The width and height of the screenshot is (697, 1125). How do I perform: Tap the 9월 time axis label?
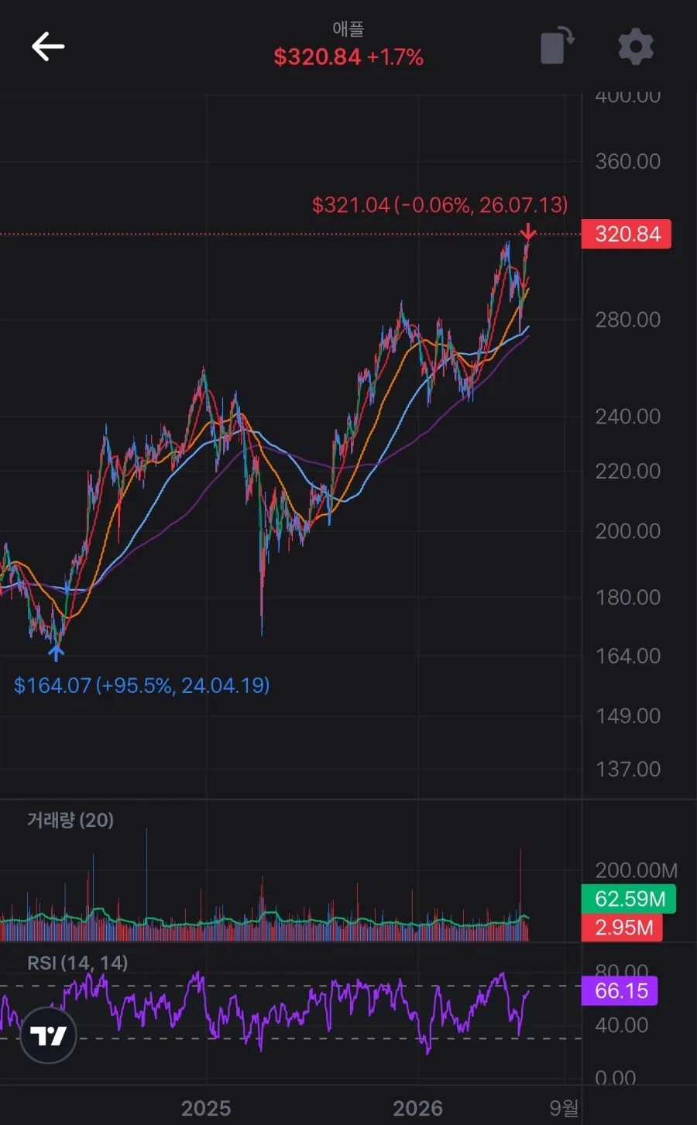pyautogui.click(x=564, y=1108)
